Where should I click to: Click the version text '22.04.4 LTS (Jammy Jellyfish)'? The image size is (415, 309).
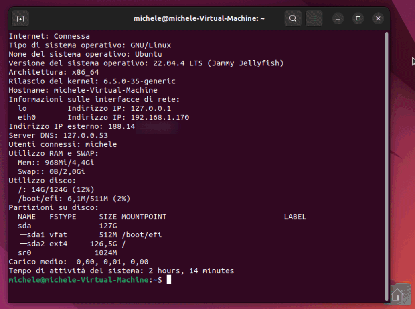point(219,63)
